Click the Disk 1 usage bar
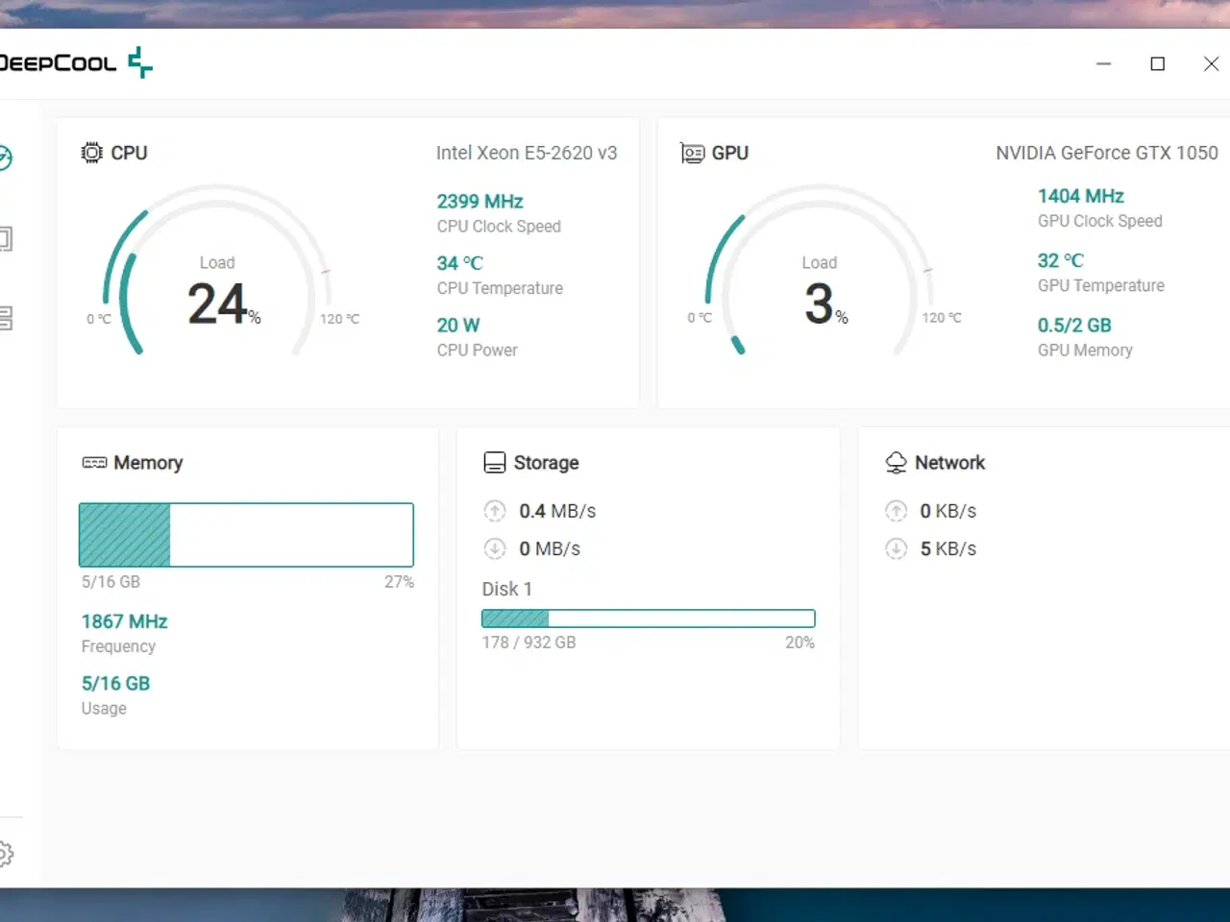The width and height of the screenshot is (1230, 922). point(649,619)
